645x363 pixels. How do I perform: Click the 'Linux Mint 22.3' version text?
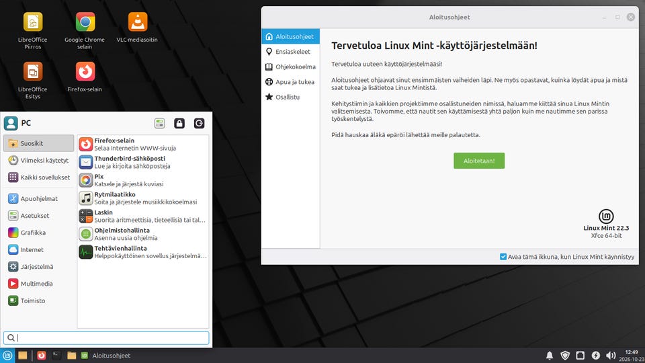(606, 228)
